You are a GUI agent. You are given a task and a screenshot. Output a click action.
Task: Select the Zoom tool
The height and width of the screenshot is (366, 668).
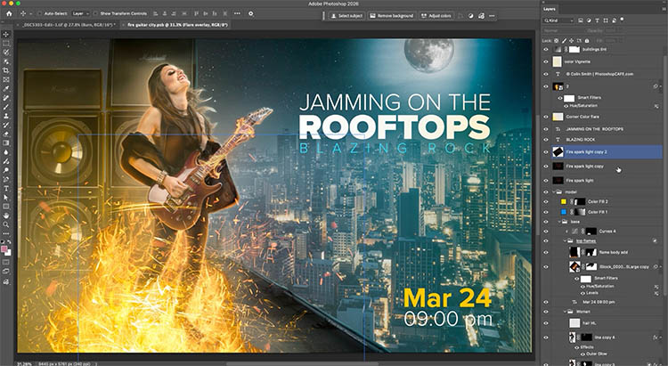[x=6, y=224]
